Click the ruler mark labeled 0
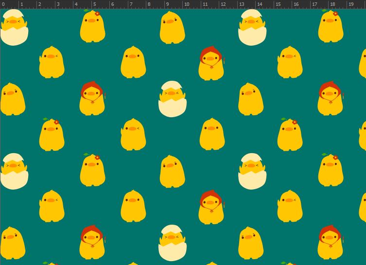Viewport: 366px width, 265px height. [x=3, y=4]
